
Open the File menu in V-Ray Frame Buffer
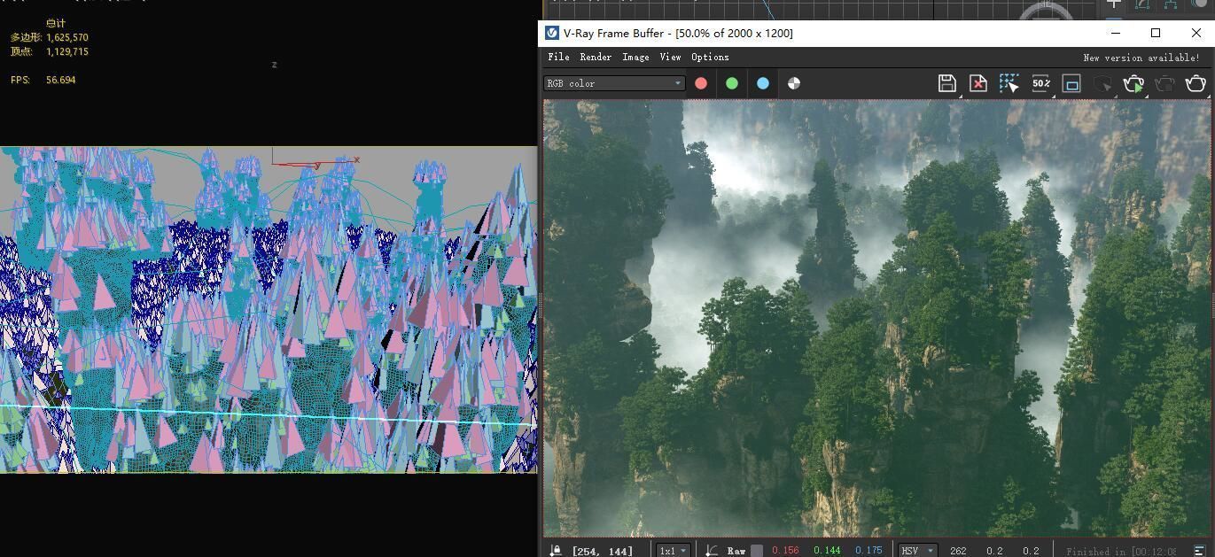558,57
